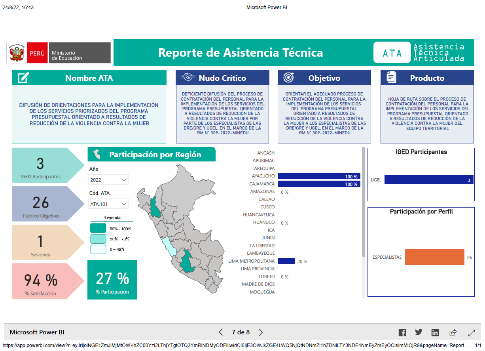This screenshot has height=351, width=485.
Task: Share report on Facebook
Action: (x=402, y=332)
